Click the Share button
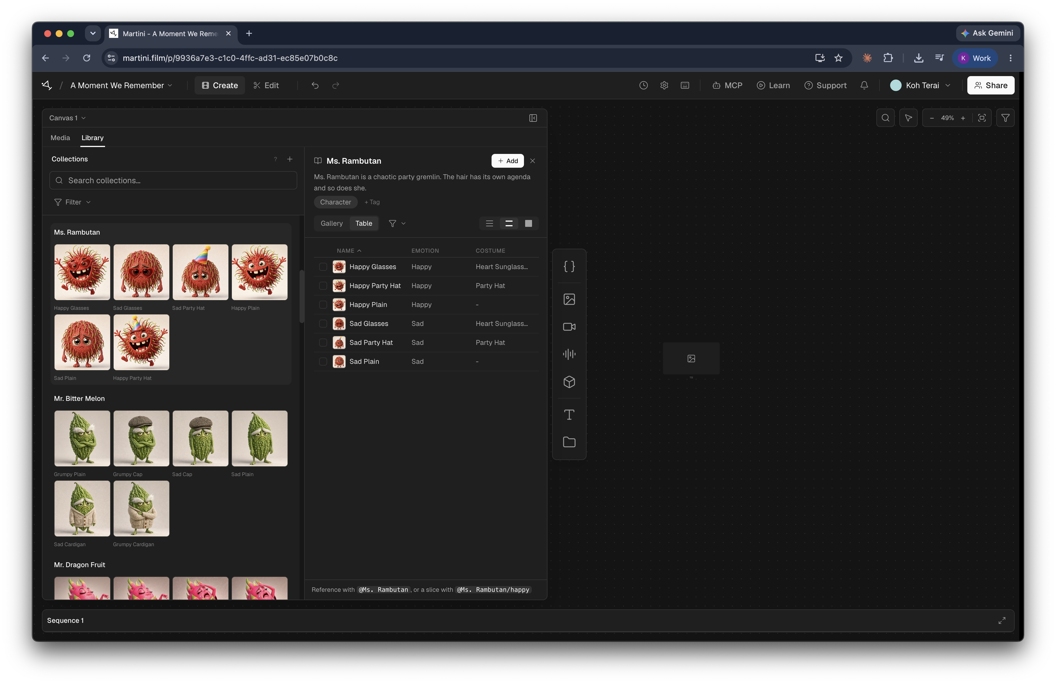The width and height of the screenshot is (1056, 684). (991, 85)
